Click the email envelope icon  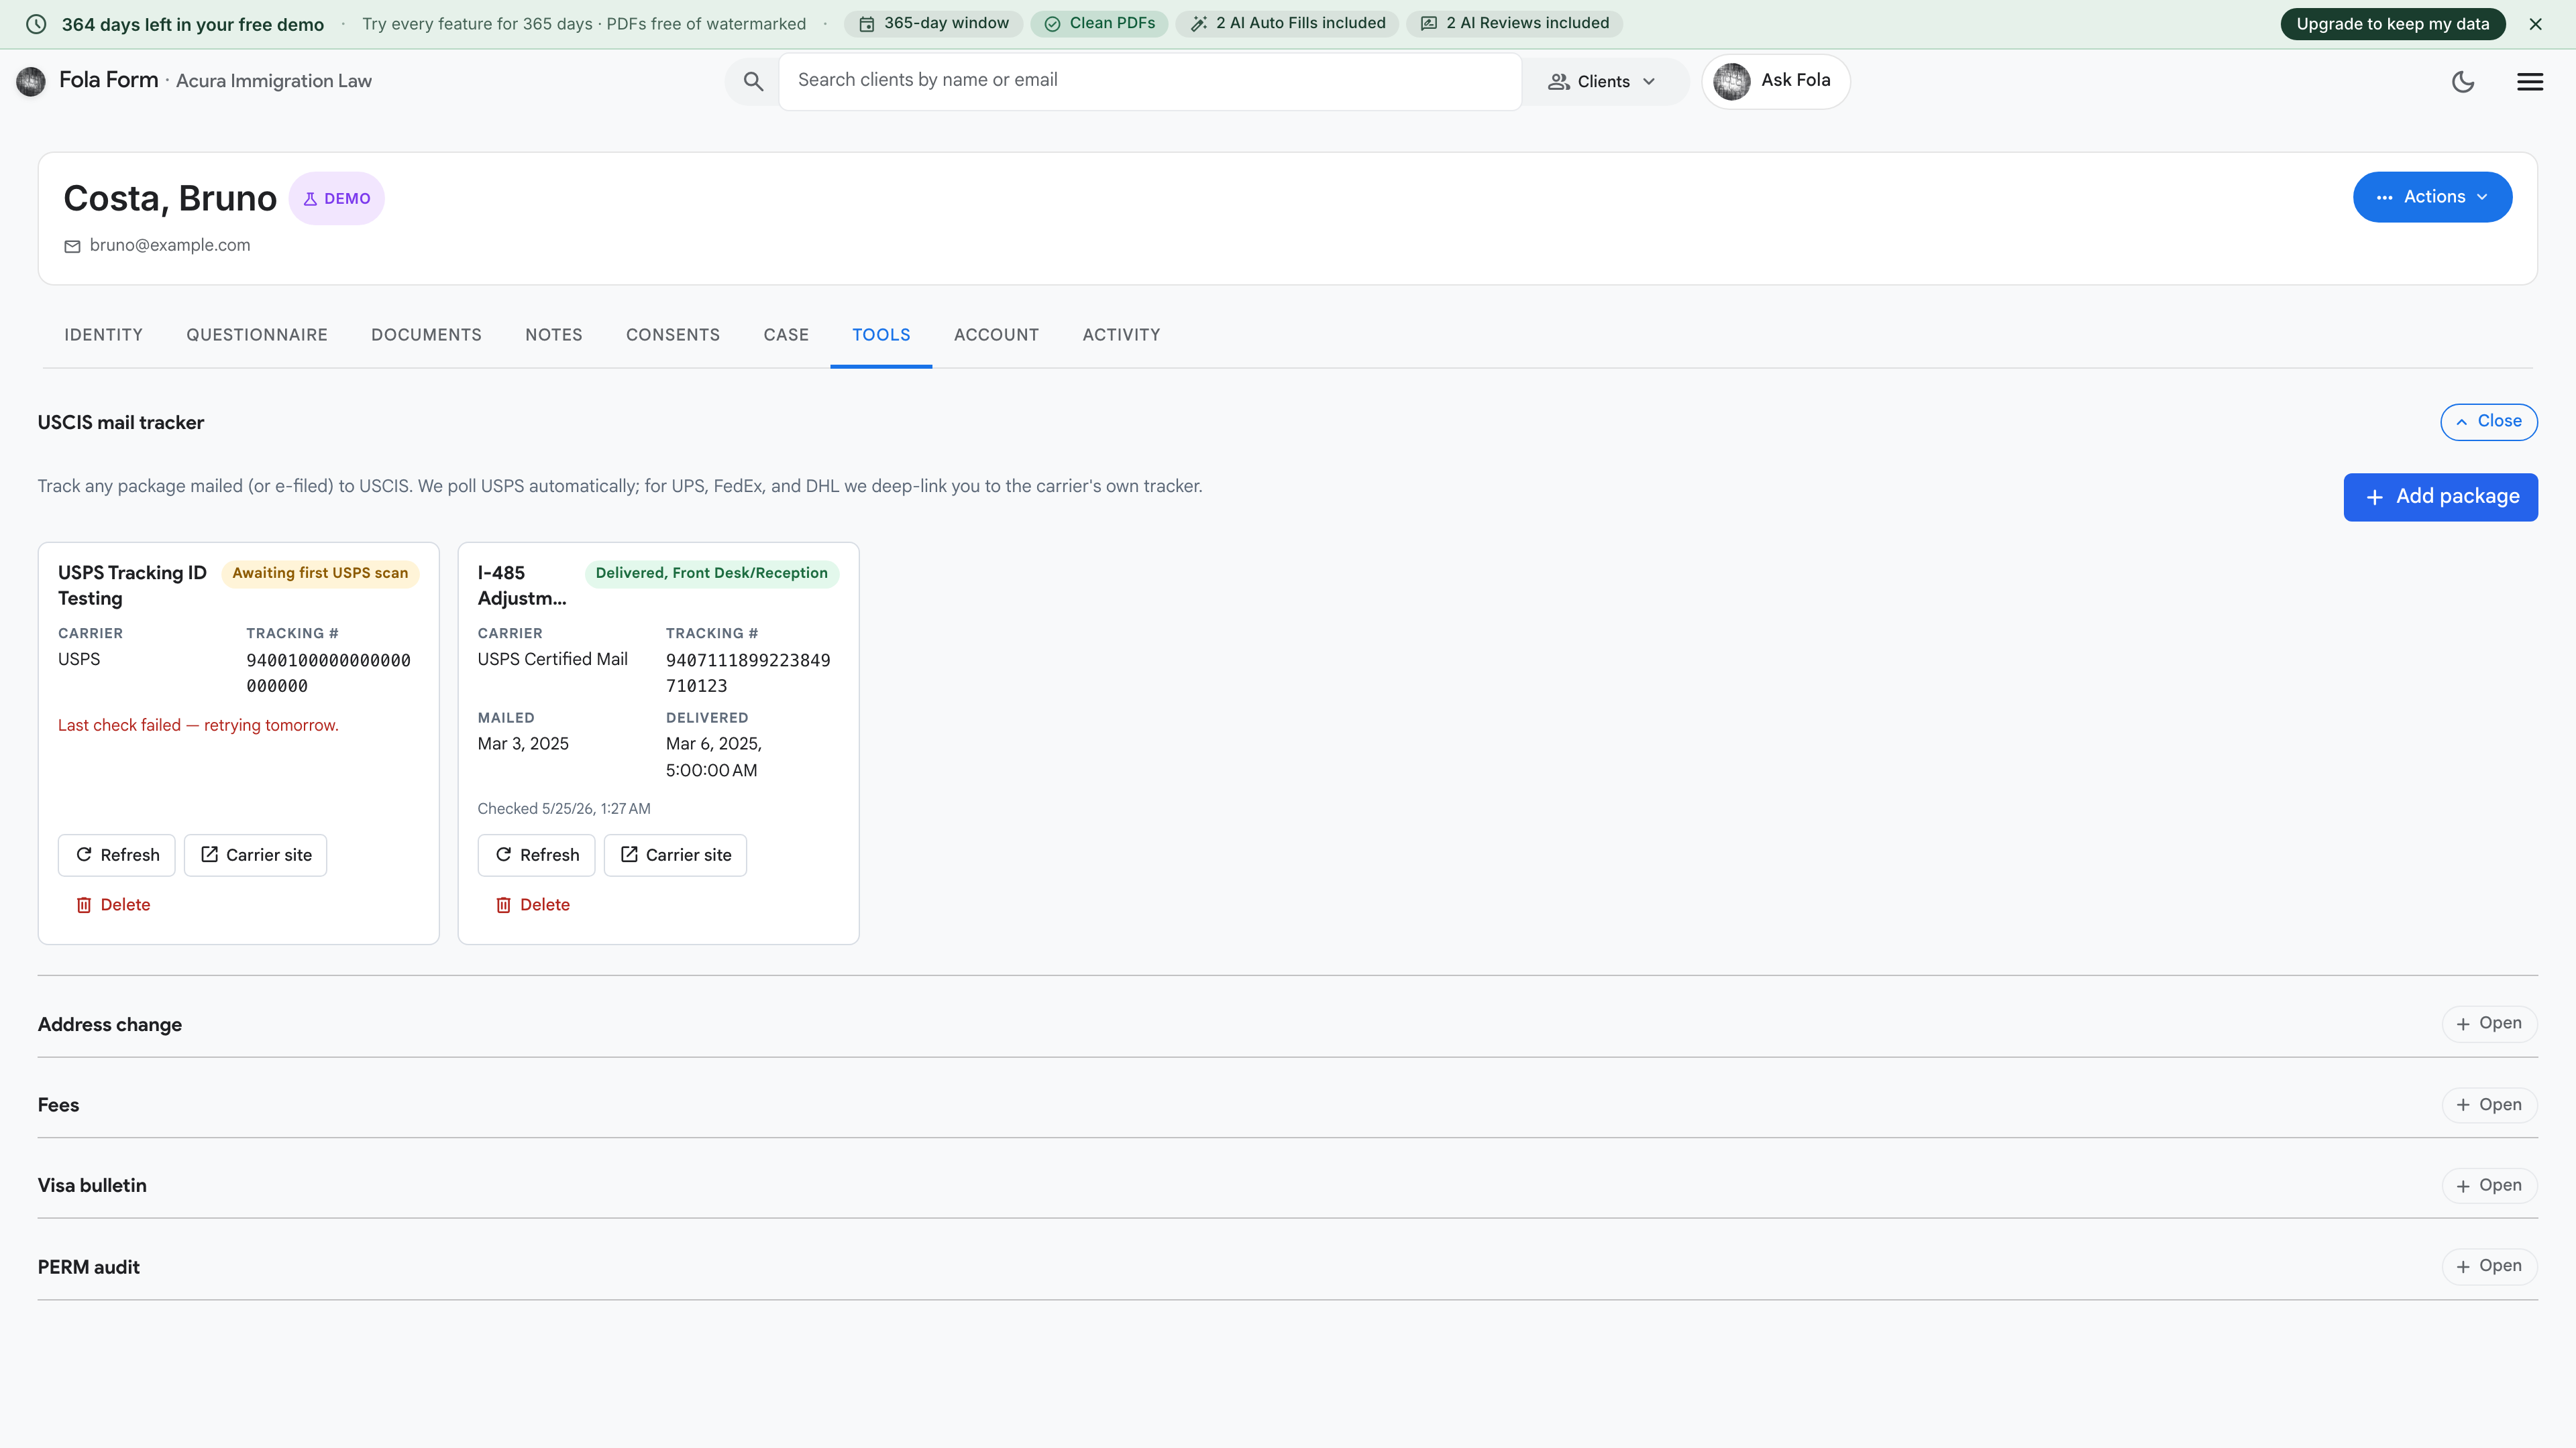click(x=72, y=246)
